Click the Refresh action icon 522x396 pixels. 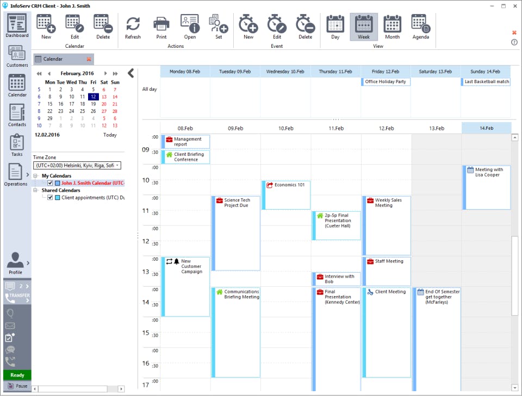pyautogui.click(x=133, y=27)
